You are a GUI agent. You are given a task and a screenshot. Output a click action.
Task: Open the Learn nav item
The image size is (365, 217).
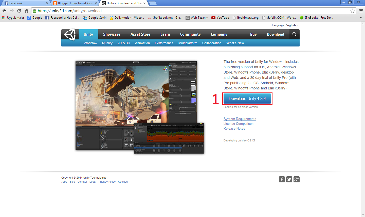[x=165, y=34]
